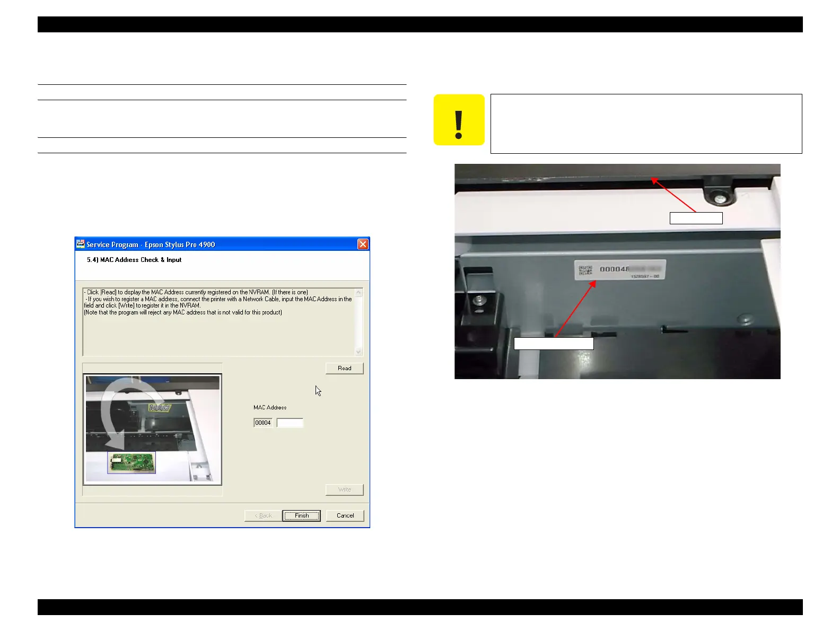Click the yellow 'MAC' marker in illustration
840x631 pixels.
click(x=160, y=408)
